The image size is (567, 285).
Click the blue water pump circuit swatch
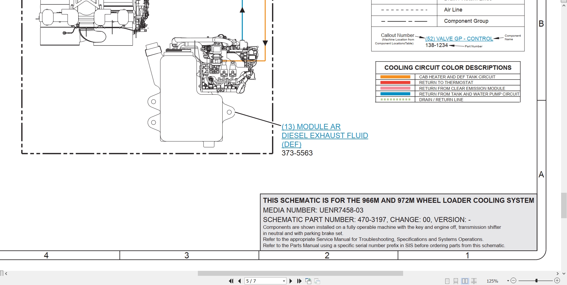point(395,94)
